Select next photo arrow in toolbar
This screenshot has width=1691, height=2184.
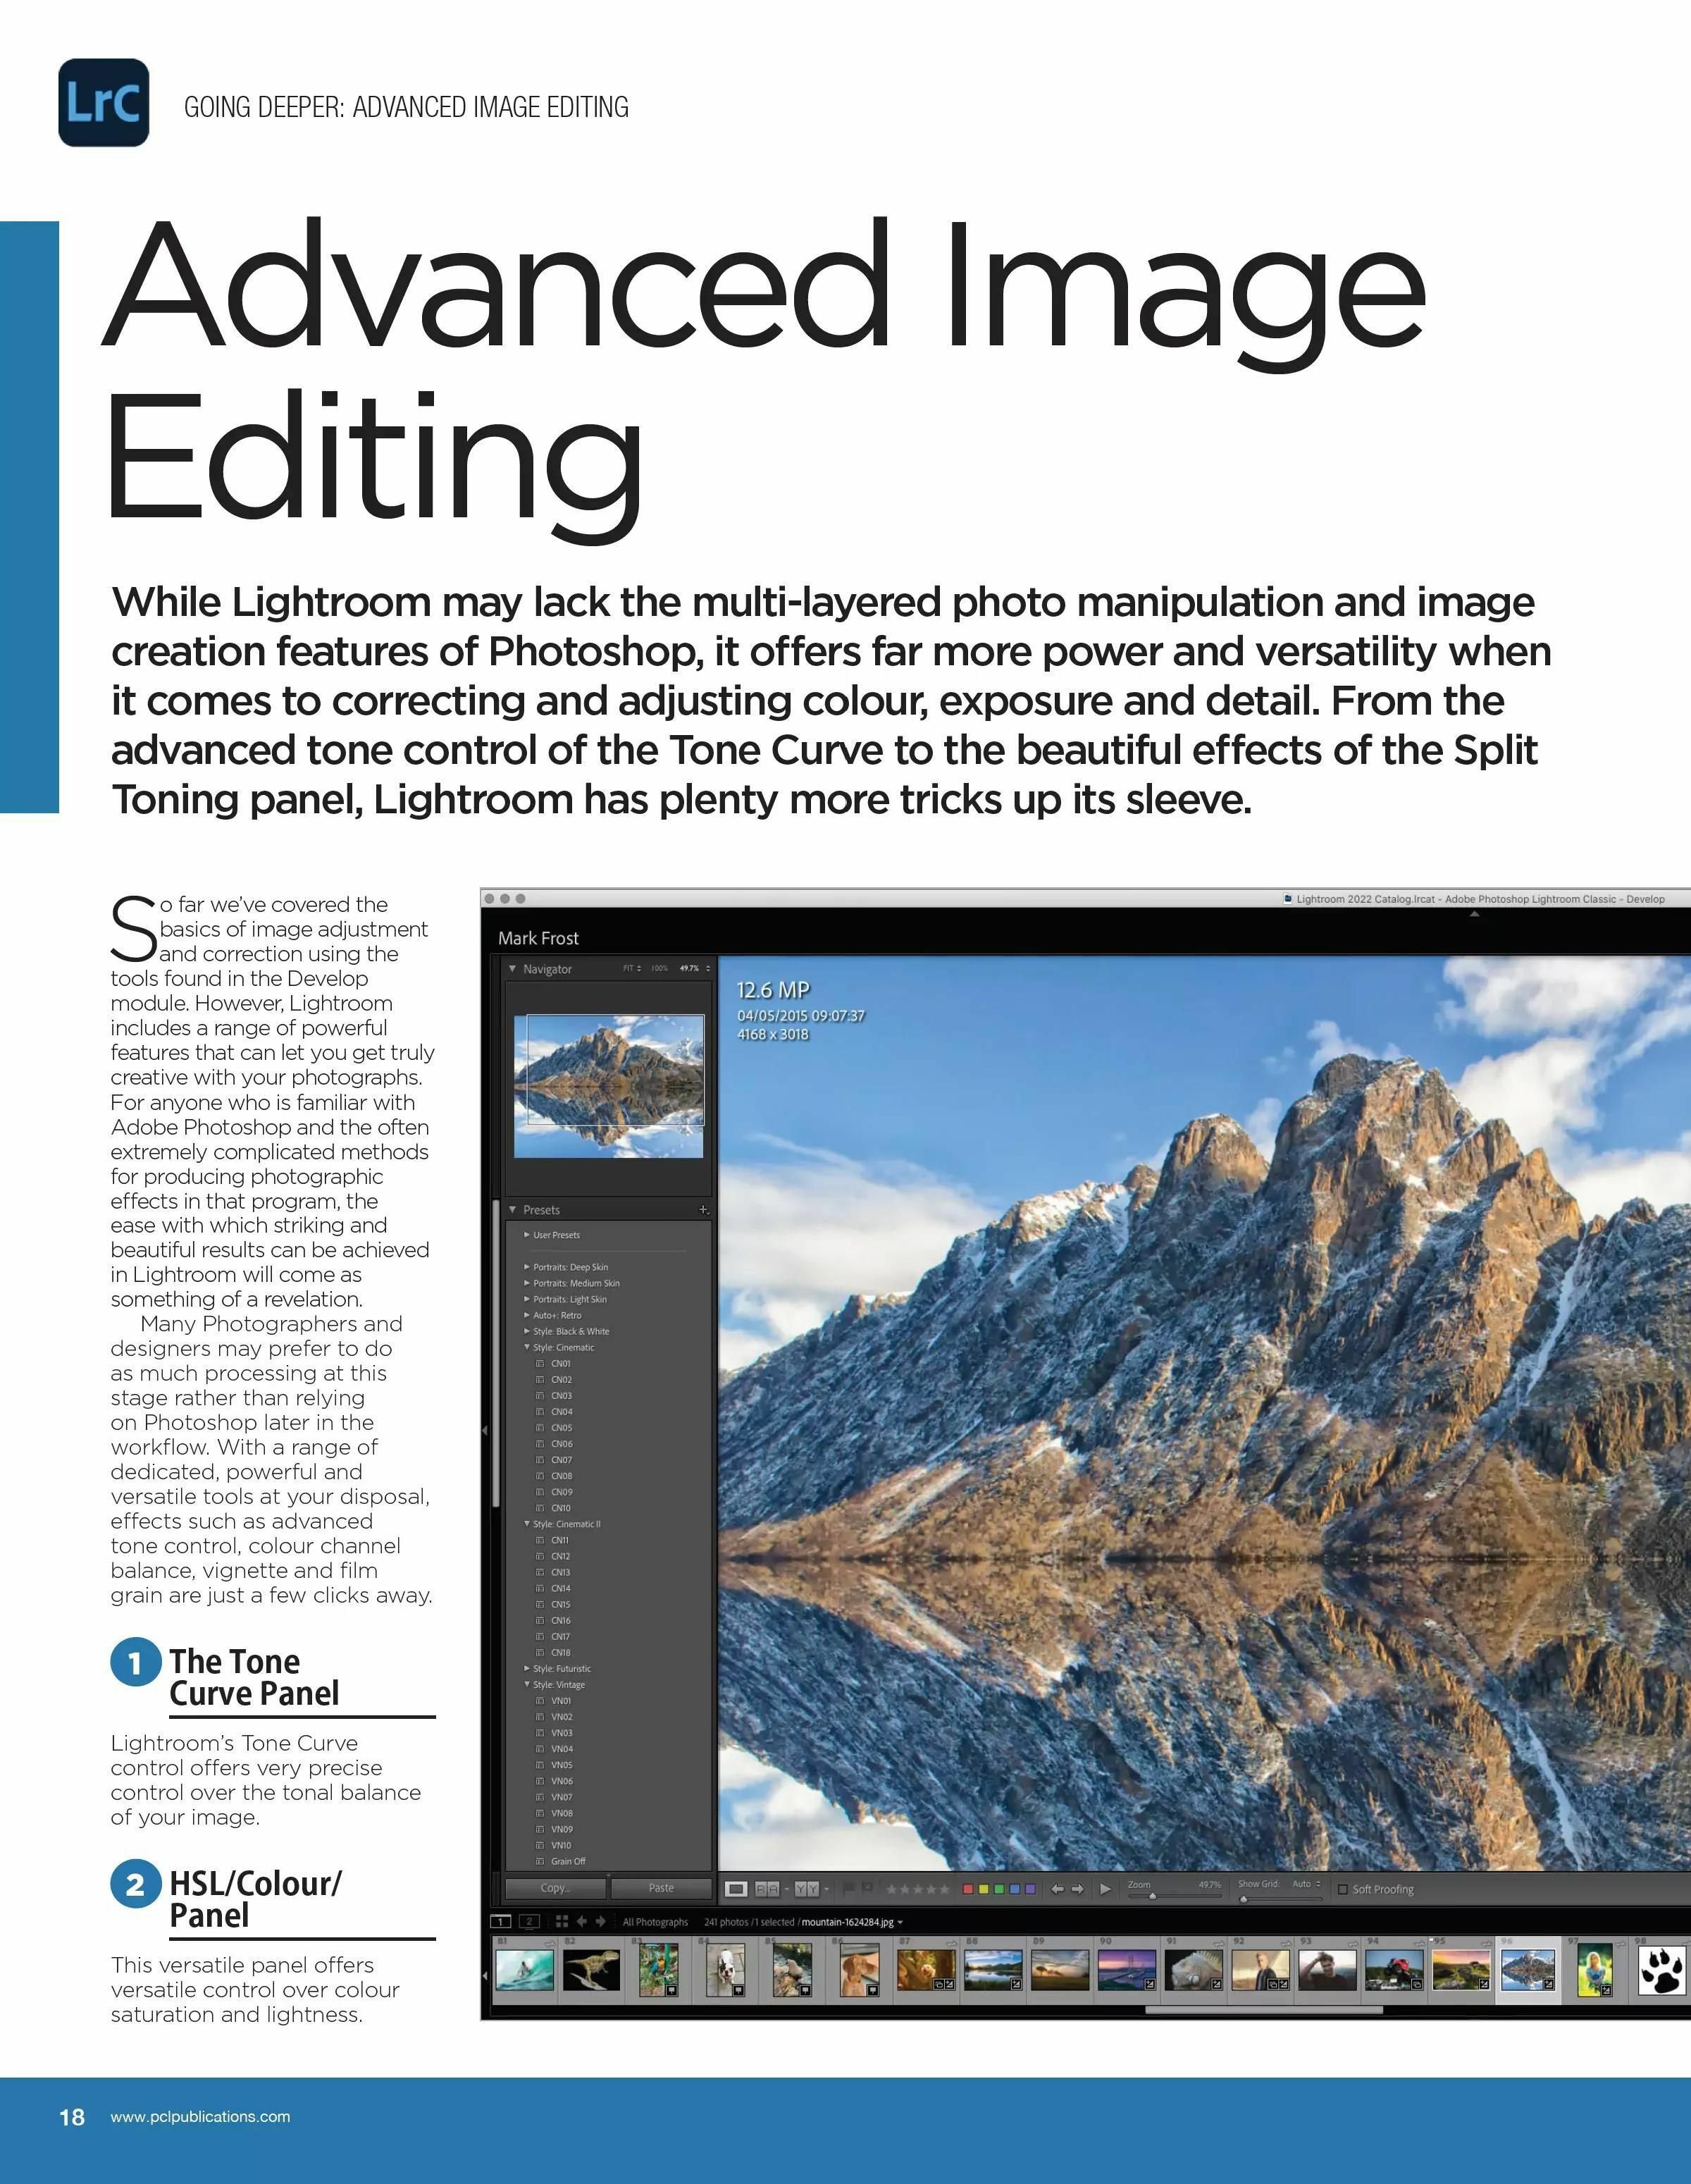point(1078,1889)
